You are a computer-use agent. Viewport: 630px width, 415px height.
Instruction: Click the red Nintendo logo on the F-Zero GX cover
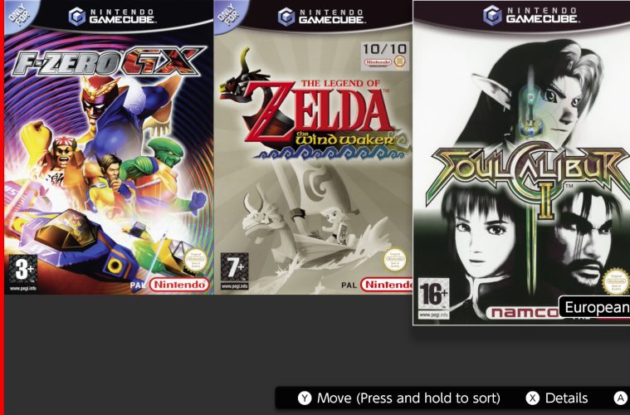tap(179, 285)
